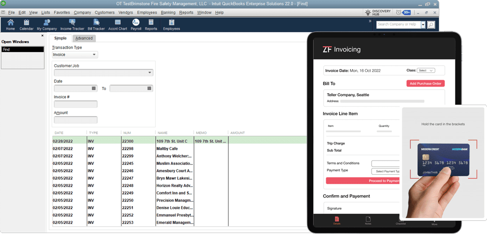The height and width of the screenshot is (235, 487).
Task: Select Find in Open Windows list
Action: [x=23, y=49]
